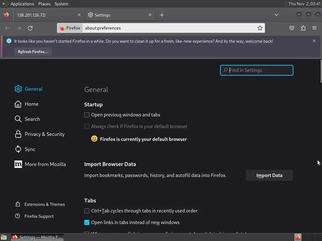Open the Extensions puzzle icon
The image size is (322, 241).
303,28
